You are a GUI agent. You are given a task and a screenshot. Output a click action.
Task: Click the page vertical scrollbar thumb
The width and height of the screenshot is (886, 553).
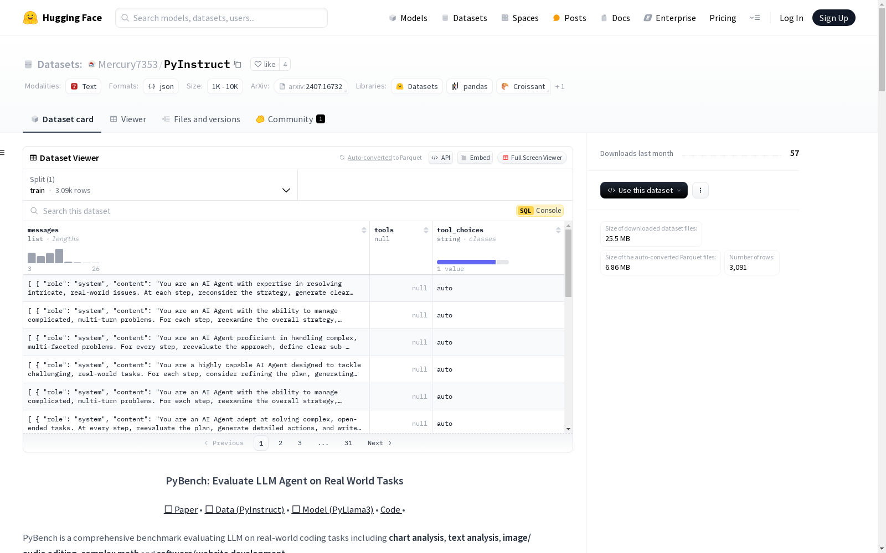click(882, 50)
